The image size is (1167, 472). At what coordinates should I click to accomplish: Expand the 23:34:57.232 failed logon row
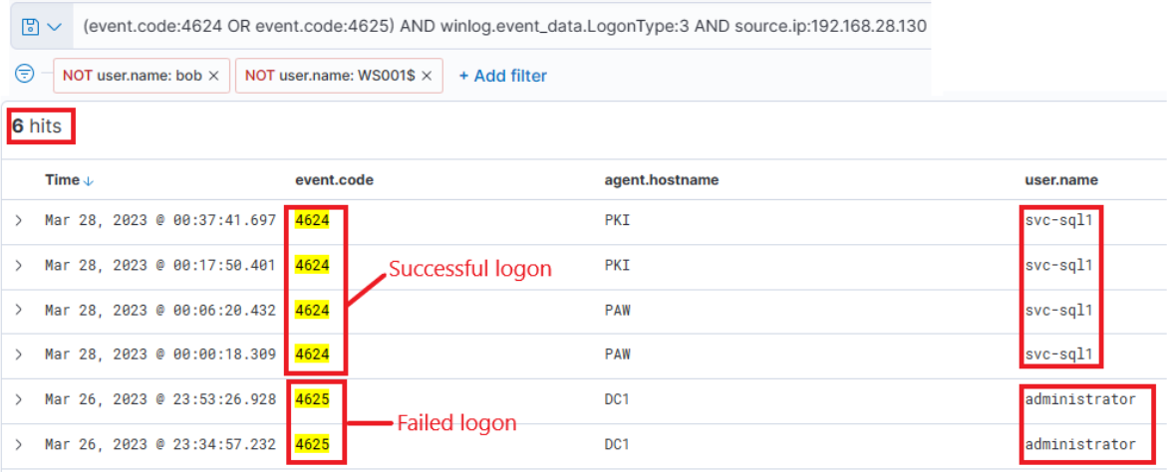coord(18,444)
